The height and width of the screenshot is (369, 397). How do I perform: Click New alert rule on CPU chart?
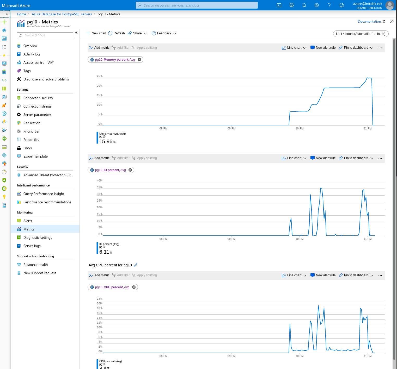point(323,275)
